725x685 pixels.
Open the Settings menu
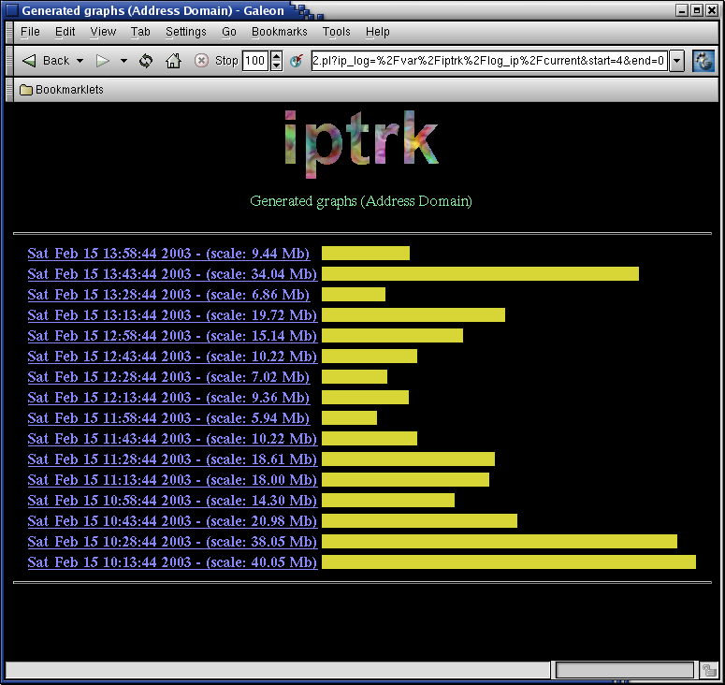coord(186,32)
